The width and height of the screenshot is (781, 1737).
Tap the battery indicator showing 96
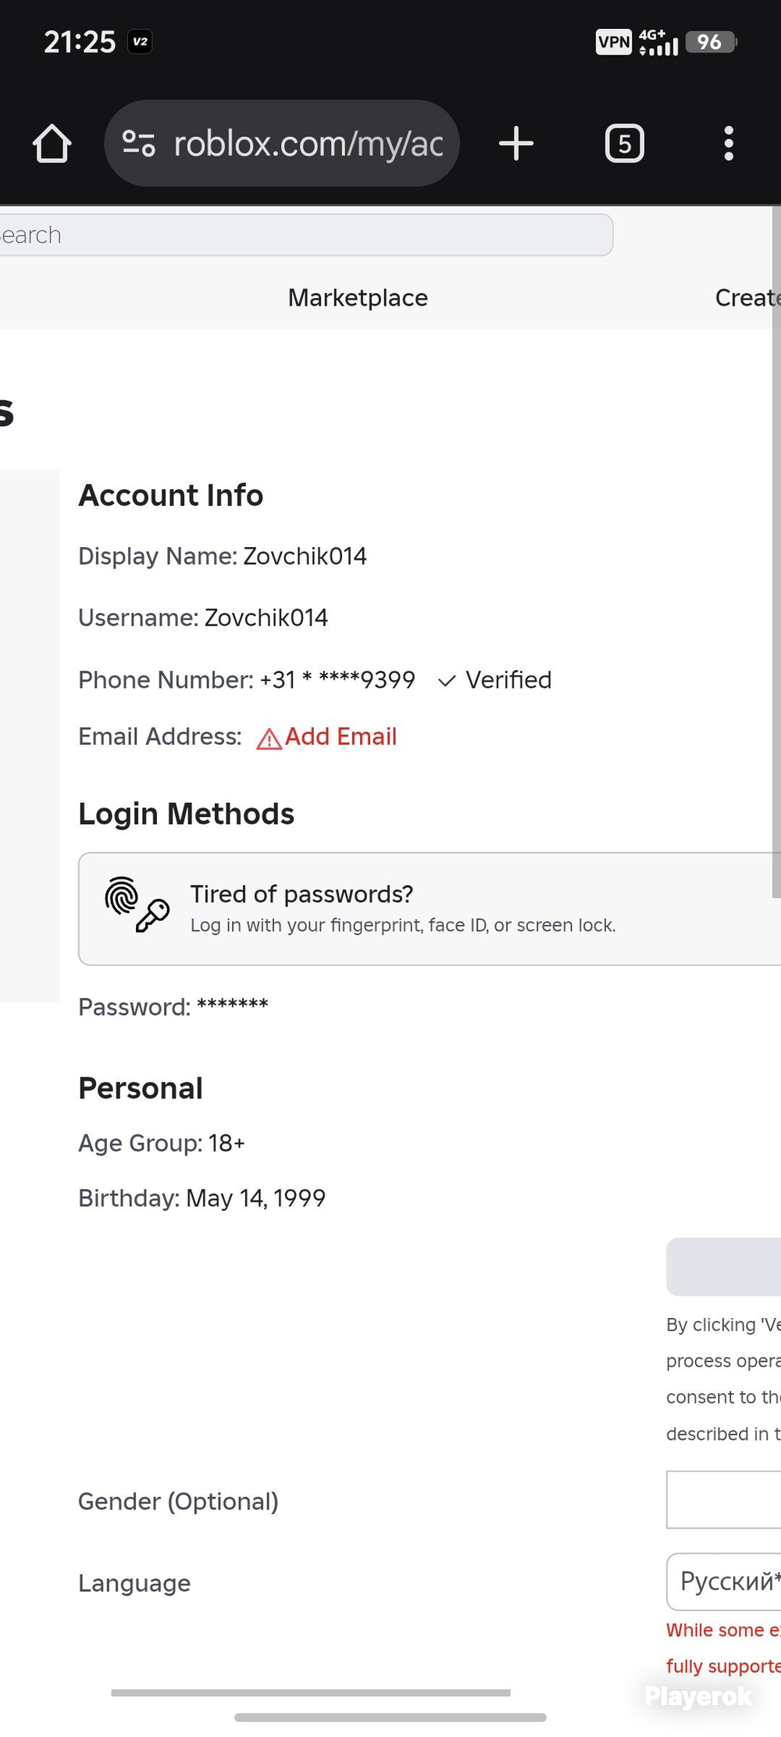711,42
